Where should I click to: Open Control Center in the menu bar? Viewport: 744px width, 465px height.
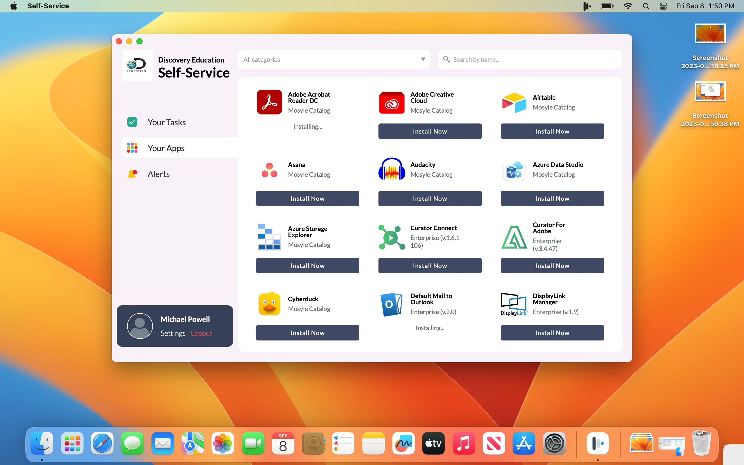click(x=663, y=6)
